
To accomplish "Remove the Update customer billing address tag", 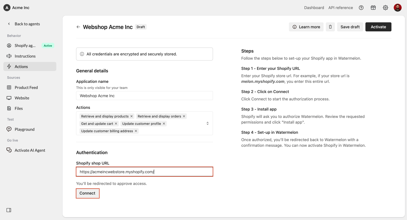I will [x=136, y=131].
